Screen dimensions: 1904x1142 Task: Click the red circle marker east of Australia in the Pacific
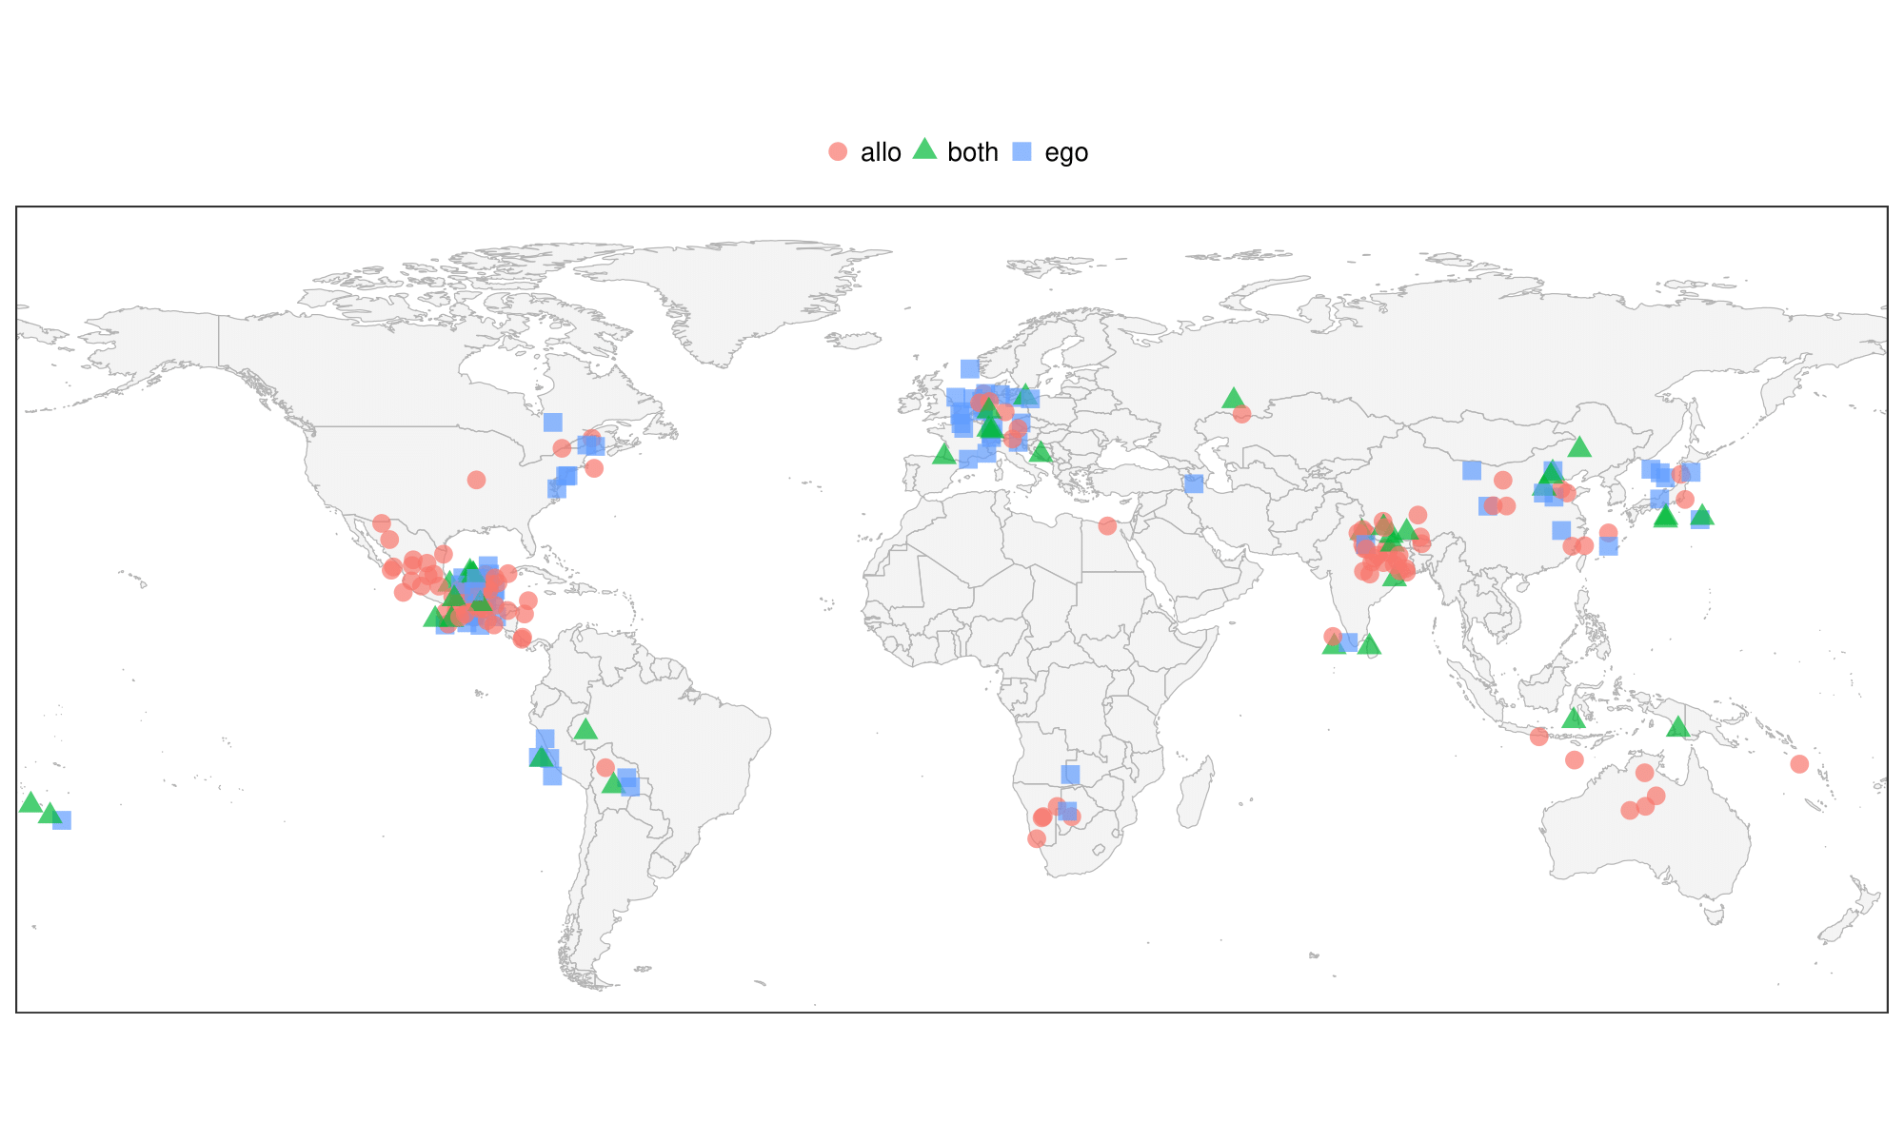(x=1799, y=764)
